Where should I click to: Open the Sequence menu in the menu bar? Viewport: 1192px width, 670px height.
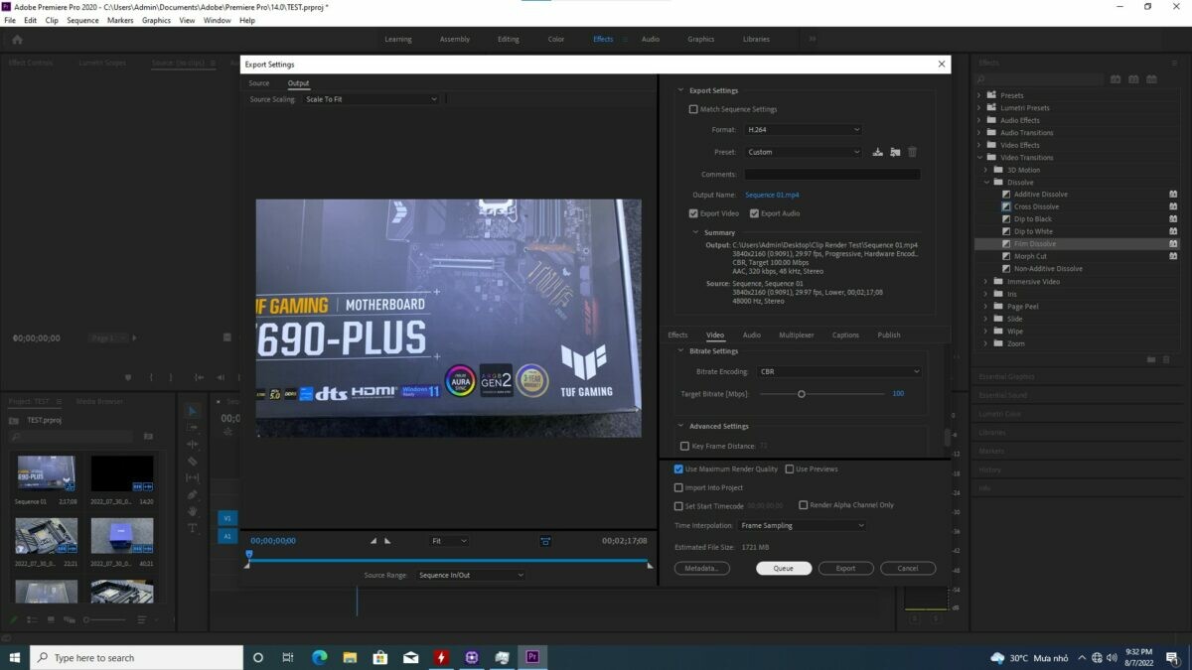pyautogui.click(x=82, y=20)
